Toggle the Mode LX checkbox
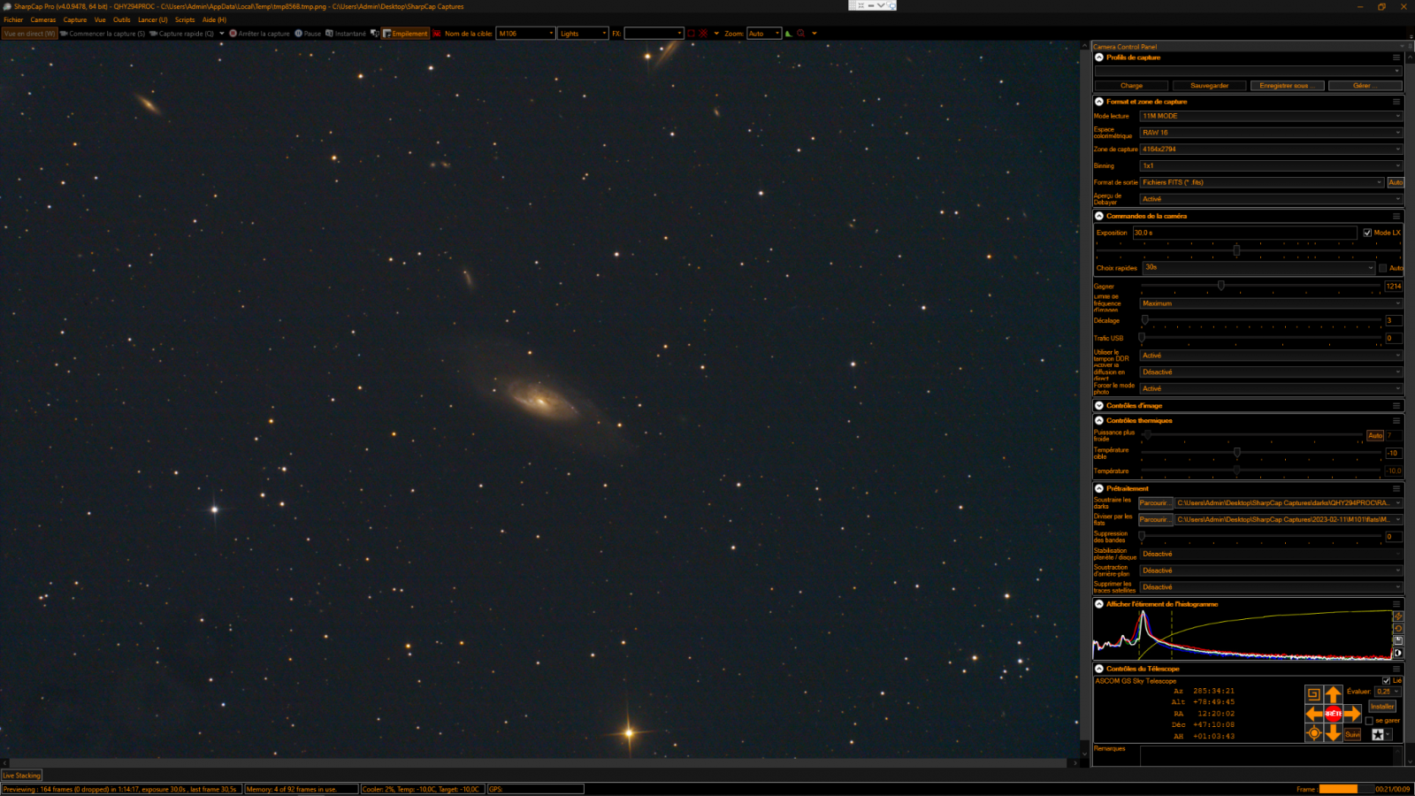The image size is (1415, 796). click(1367, 233)
